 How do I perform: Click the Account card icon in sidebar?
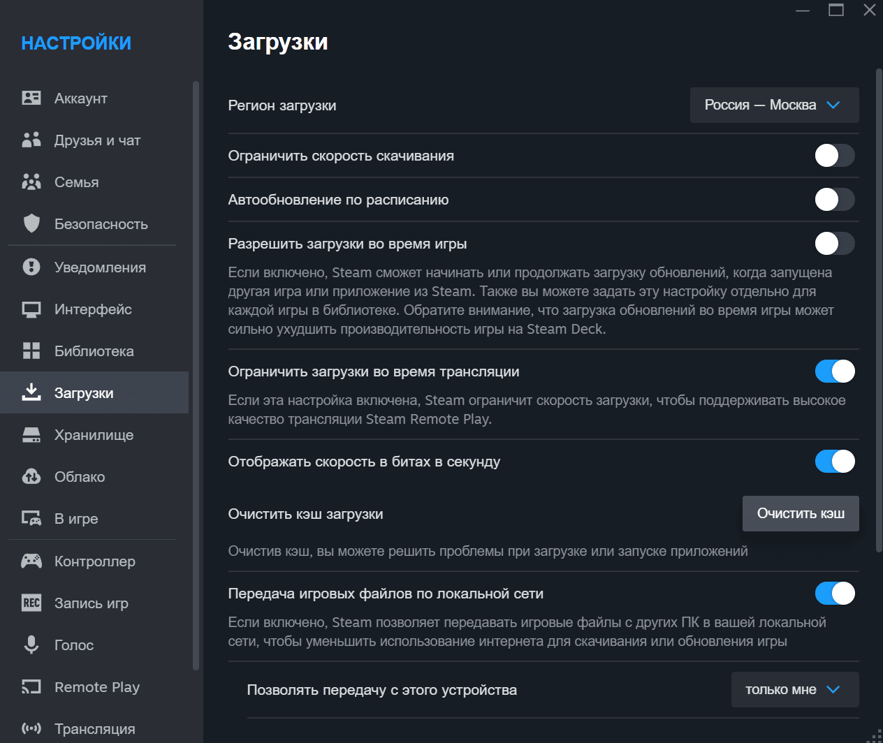pyautogui.click(x=31, y=98)
